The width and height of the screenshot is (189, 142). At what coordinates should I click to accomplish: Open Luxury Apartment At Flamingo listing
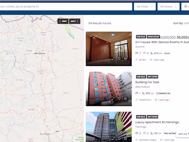coord(157,122)
